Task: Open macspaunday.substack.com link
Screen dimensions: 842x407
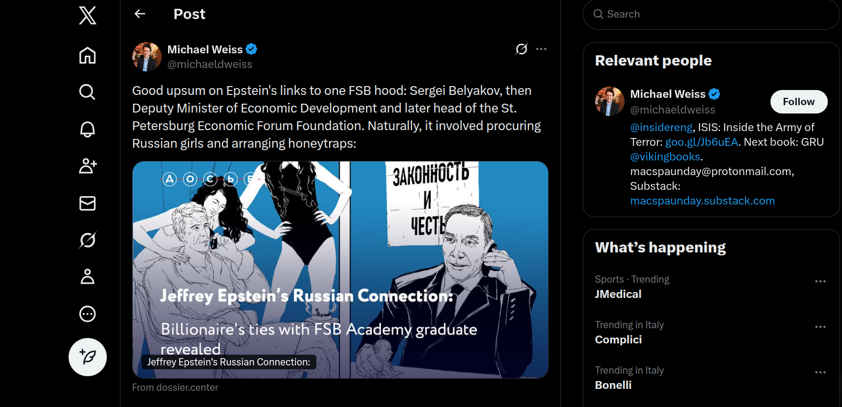Action: 702,201
